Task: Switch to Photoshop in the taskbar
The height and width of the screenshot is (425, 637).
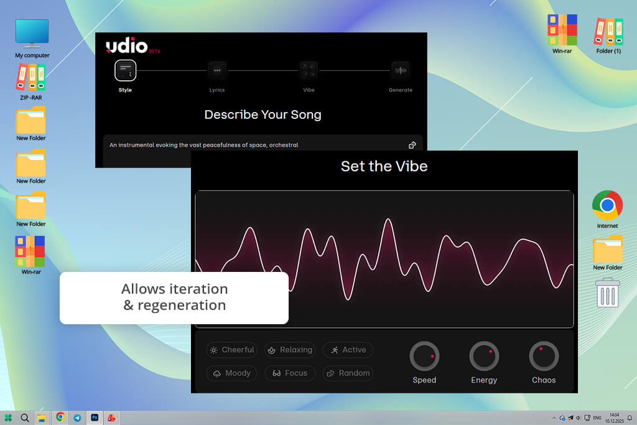Action: pos(95,418)
